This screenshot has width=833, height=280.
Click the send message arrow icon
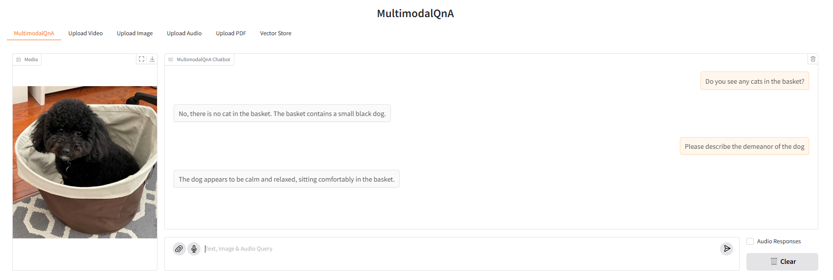(x=727, y=249)
